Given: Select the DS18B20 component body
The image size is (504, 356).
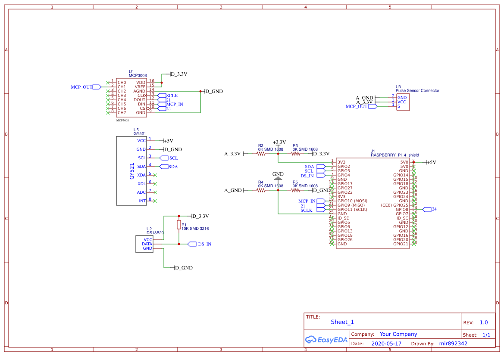Looking at the screenshot, I should click(144, 244).
